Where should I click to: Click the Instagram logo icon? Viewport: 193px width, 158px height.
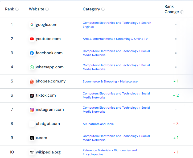(32, 110)
